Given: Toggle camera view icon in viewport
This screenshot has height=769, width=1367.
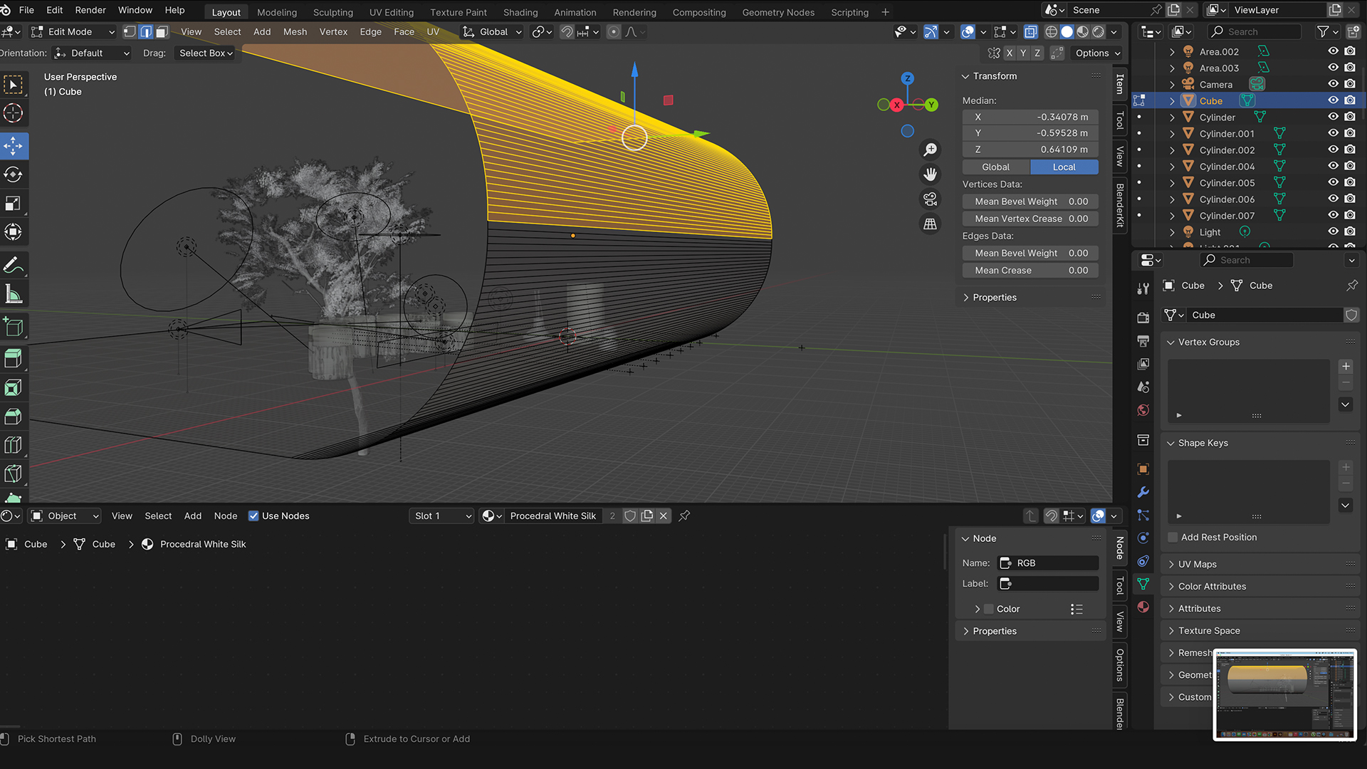Looking at the screenshot, I should tap(930, 199).
